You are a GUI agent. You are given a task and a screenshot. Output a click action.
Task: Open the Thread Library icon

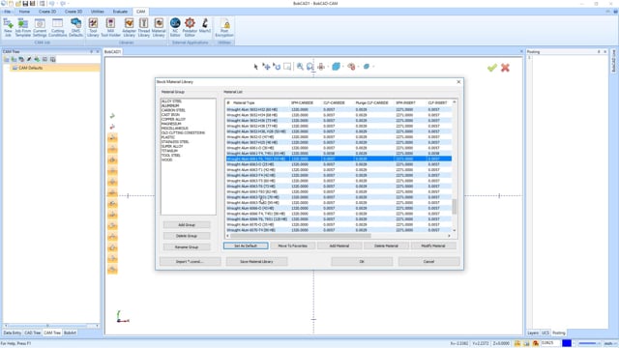[x=144, y=27]
